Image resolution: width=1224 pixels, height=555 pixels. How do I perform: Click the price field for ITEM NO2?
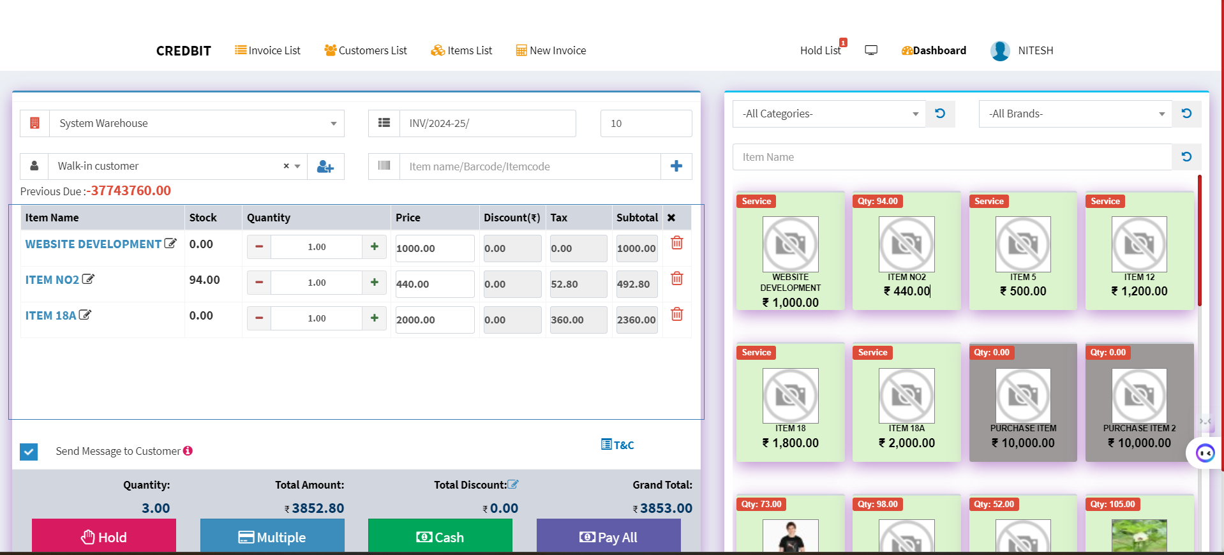click(435, 284)
